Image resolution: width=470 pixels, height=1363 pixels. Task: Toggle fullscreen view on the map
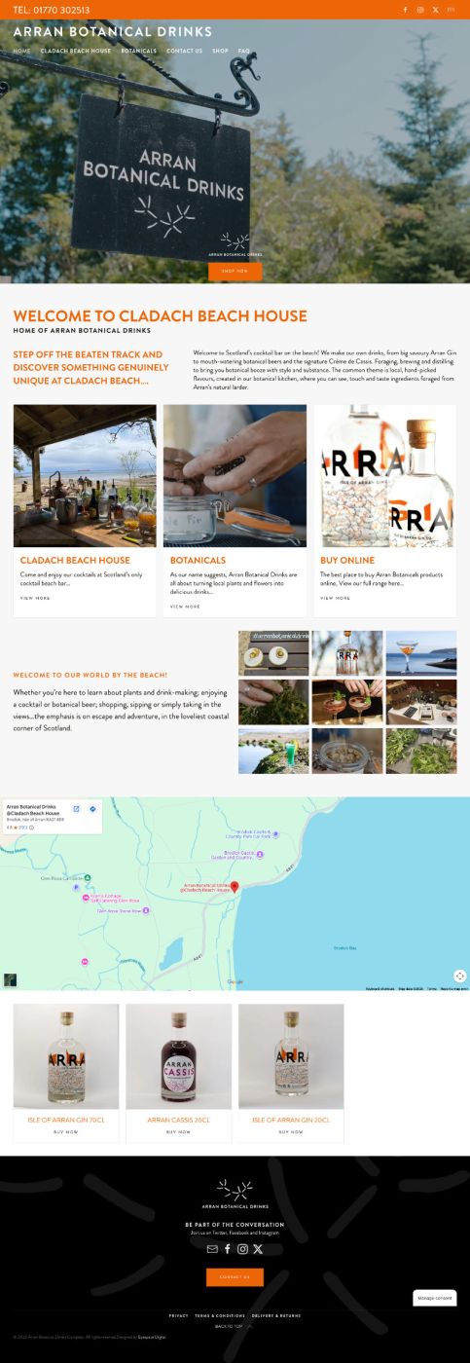[459, 976]
